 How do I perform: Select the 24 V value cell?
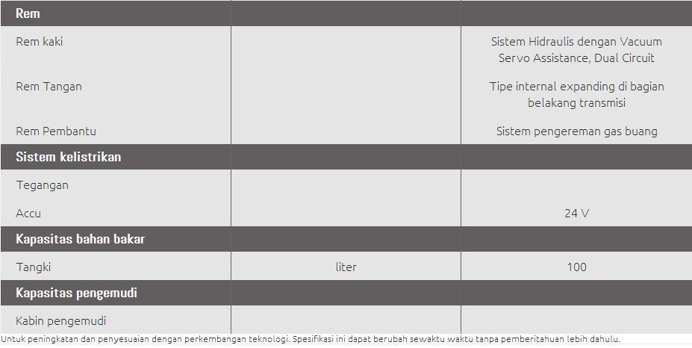tap(576, 214)
